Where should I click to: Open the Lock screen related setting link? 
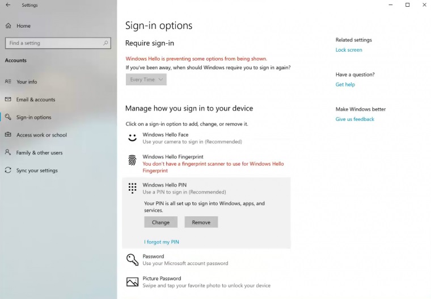coord(349,50)
